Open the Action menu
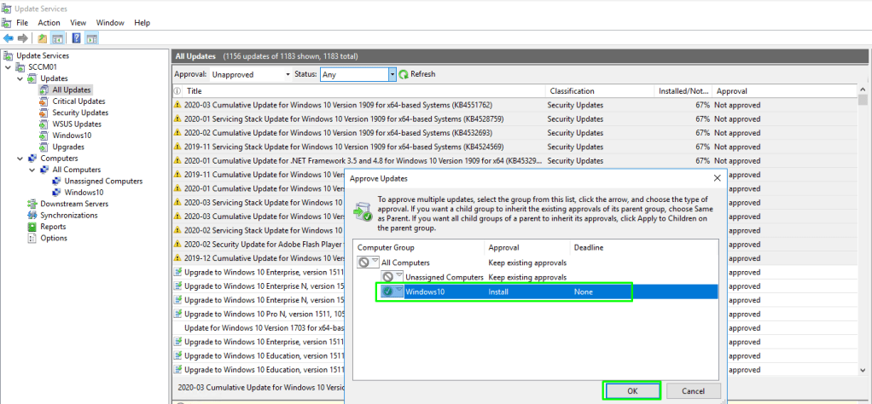The height and width of the screenshot is (404, 872). (49, 22)
